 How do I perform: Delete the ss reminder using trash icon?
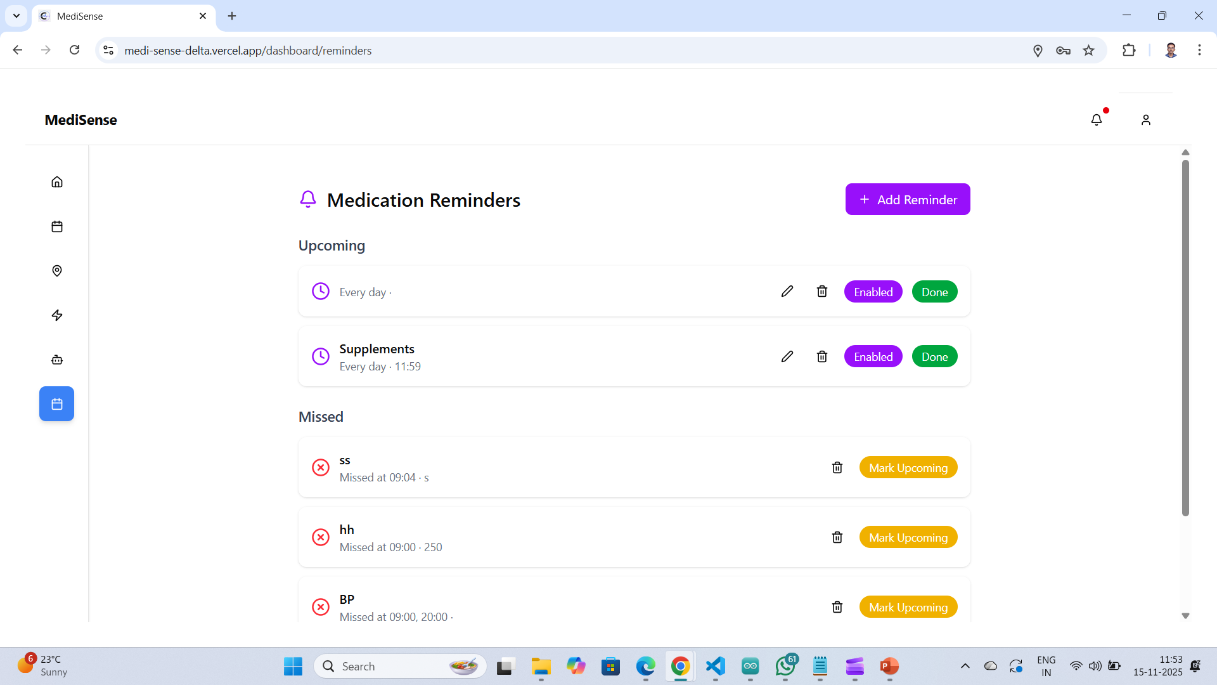pos(837,467)
